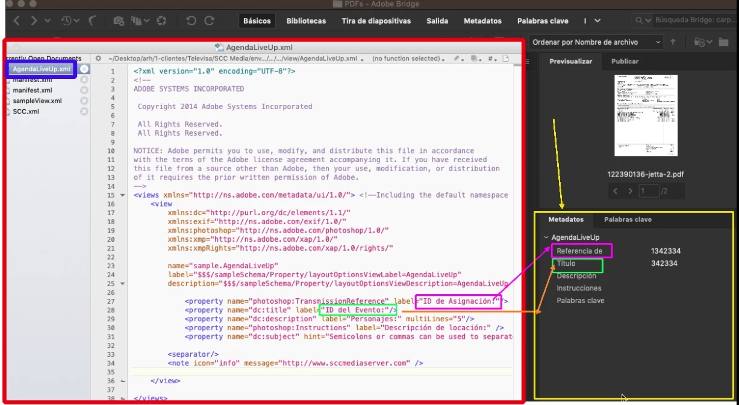Viewport: 739px width, 405px height.
Task: Open the Salida workspace
Action: tap(437, 20)
